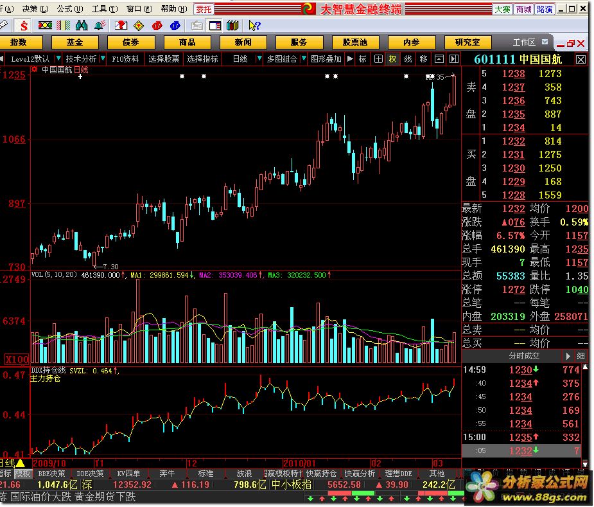Open the 帮助(H) menu
The image size is (594, 507).
click(x=174, y=9)
